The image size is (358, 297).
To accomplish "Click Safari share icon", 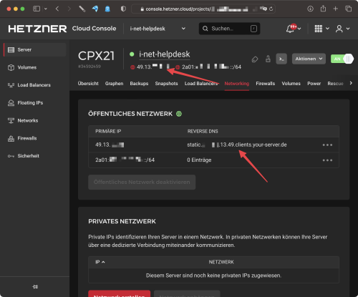I will pos(323,9).
